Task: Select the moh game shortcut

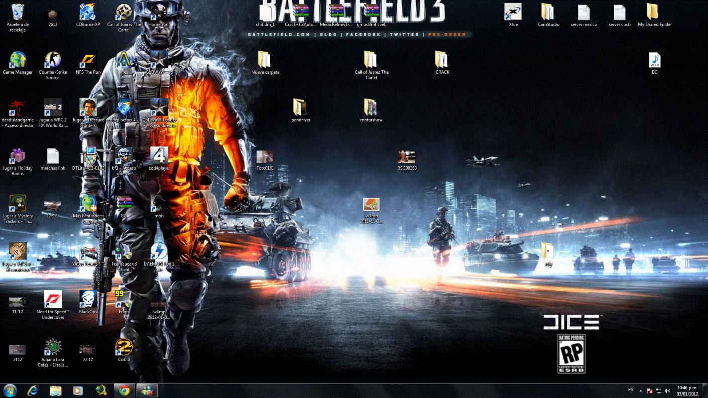Action: click(159, 203)
